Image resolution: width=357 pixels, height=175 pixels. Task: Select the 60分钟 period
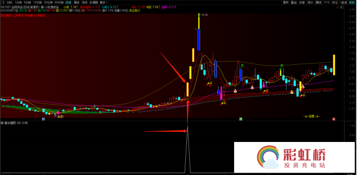[59, 2]
